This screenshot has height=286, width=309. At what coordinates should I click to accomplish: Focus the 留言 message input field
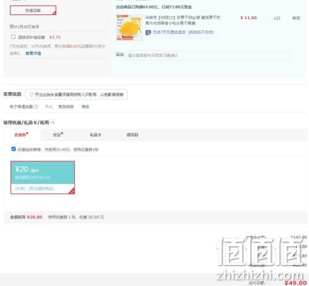208,55
